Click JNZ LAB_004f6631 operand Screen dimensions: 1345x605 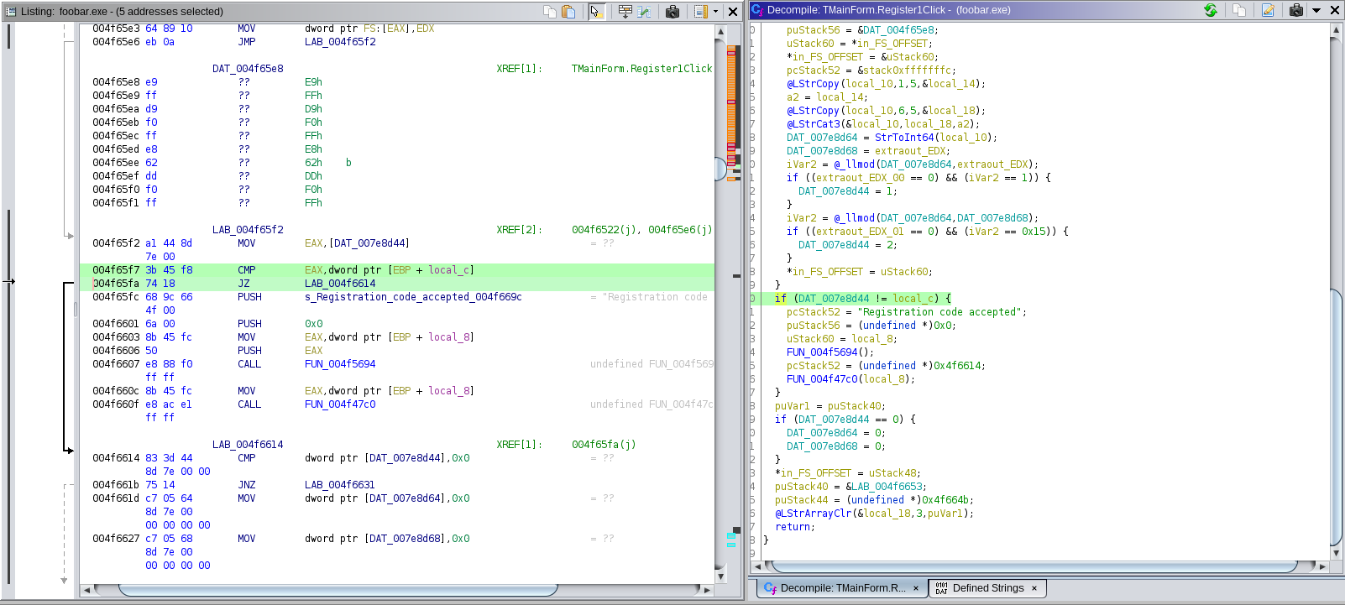pyautogui.click(x=340, y=485)
